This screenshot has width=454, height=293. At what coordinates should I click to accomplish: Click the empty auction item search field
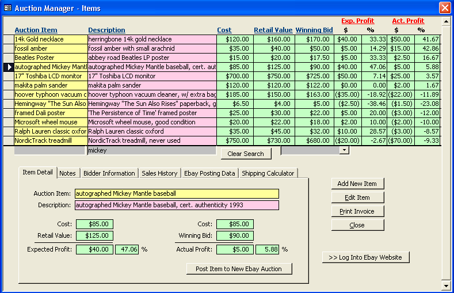50,150
